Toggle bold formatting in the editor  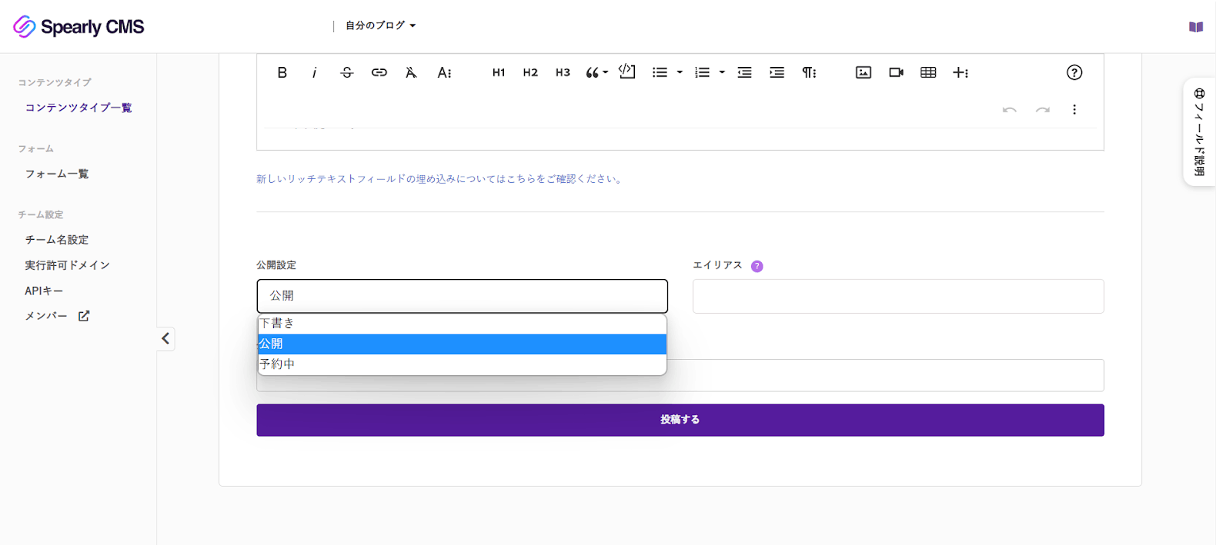[282, 72]
